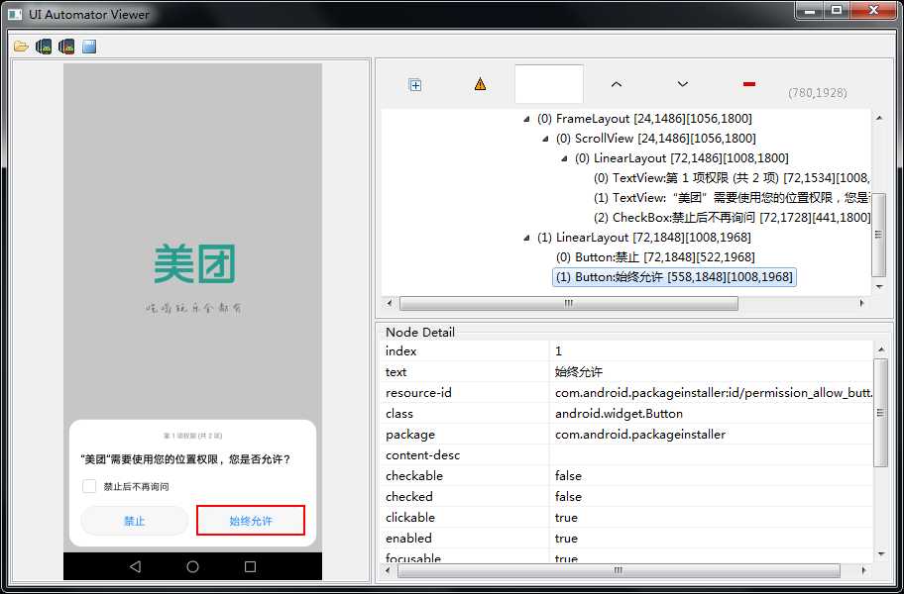This screenshot has width=904, height=594.
Task: Click hierarchy tree scroll-left arrow
Action: (390, 303)
